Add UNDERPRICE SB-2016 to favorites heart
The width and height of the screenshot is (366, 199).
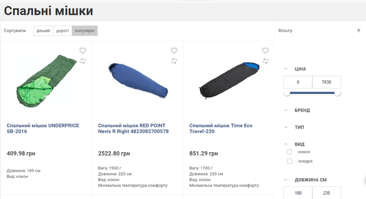83,51
